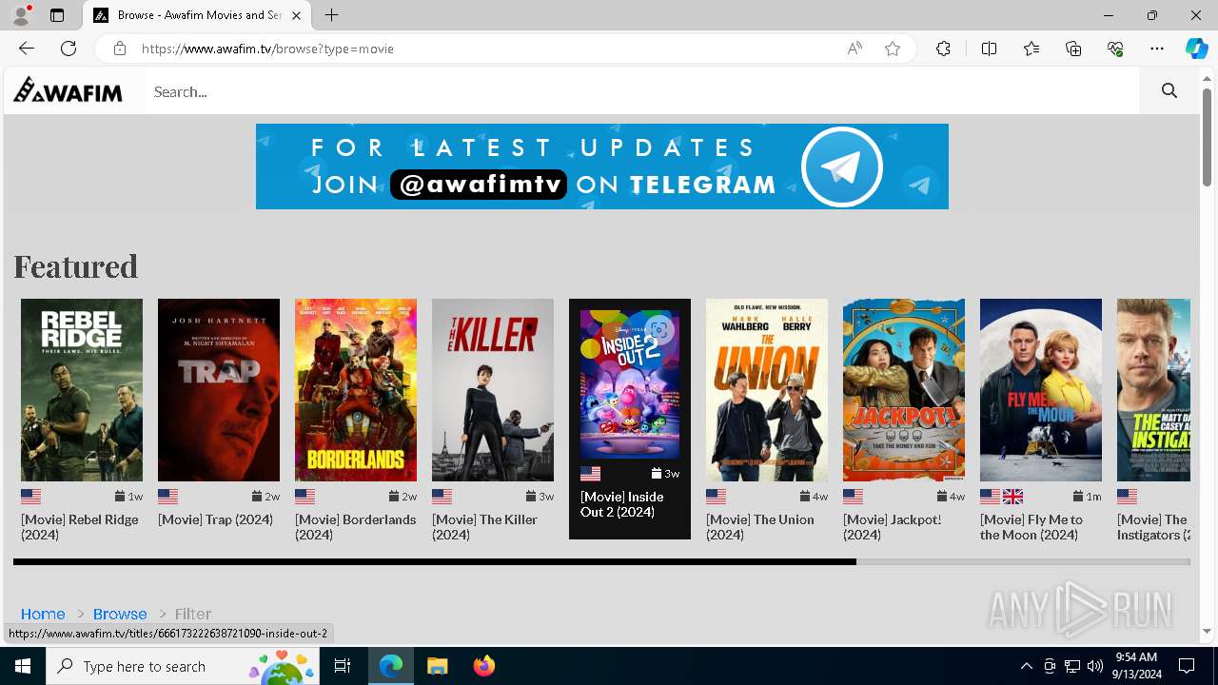Open Settings and more menu
1218x685 pixels.
[1157, 49]
